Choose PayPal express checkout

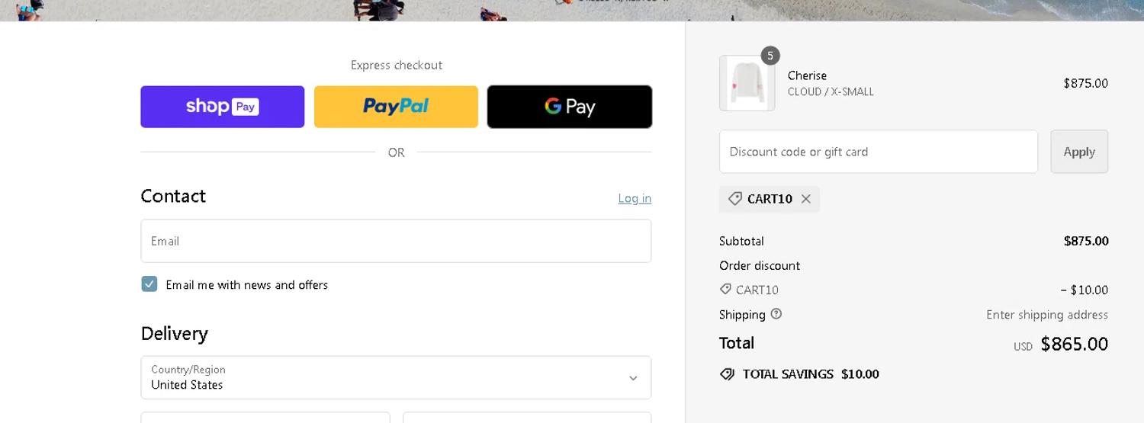tap(396, 107)
